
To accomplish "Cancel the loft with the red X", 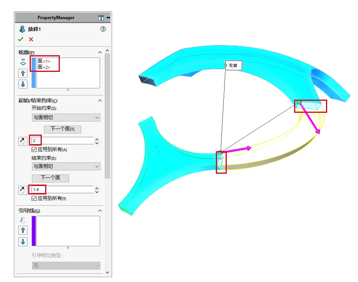I will coord(31,39).
